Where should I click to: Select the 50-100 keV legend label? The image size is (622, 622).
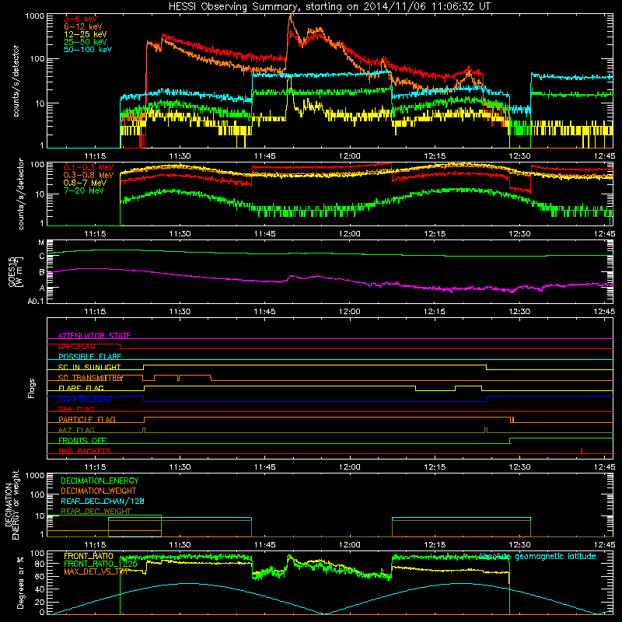coord(87,49)
